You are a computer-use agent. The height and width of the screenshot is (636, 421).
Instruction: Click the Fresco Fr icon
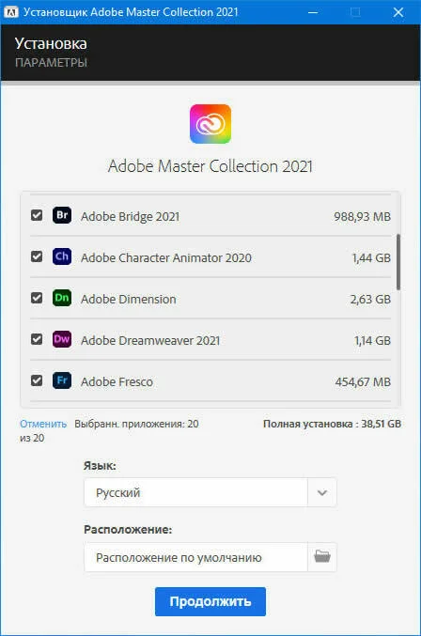pos(62,380)
